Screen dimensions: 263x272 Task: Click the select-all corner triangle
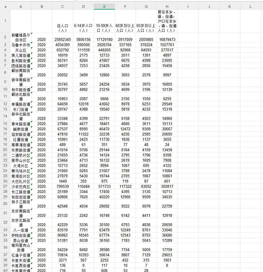click(6, 7)
